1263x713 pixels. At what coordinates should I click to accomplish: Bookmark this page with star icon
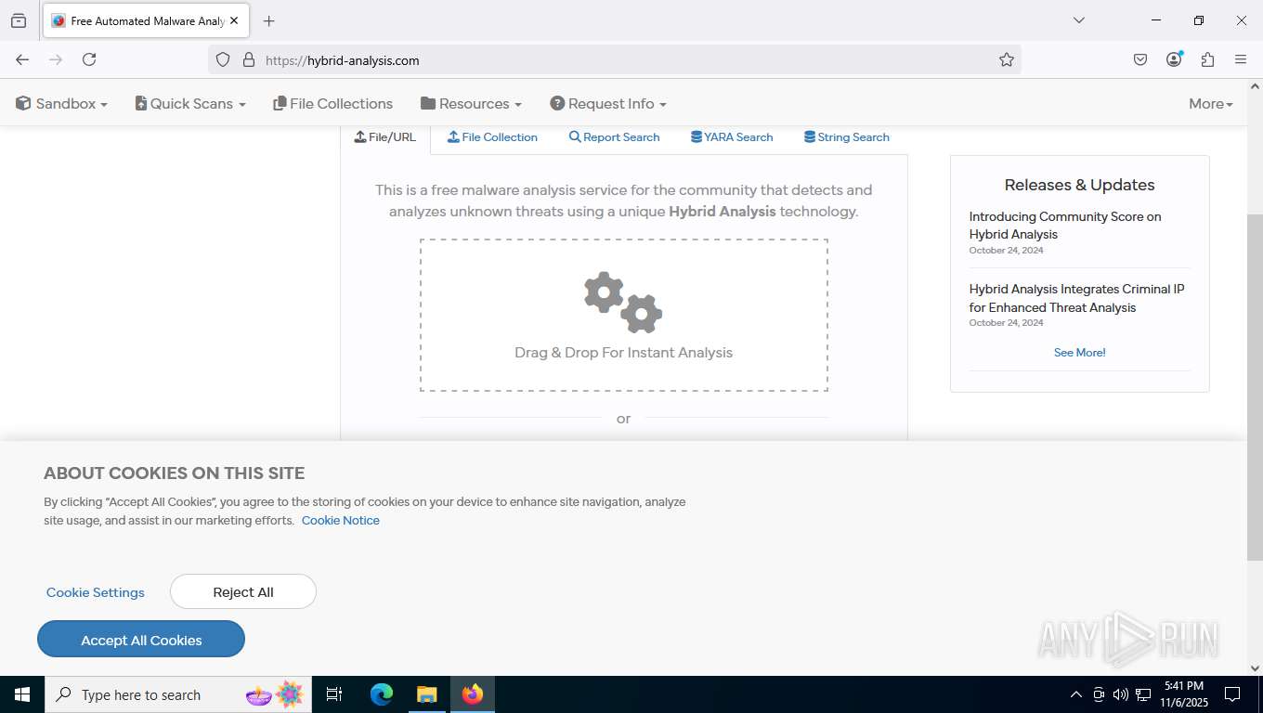click(x=1007, y=59)
